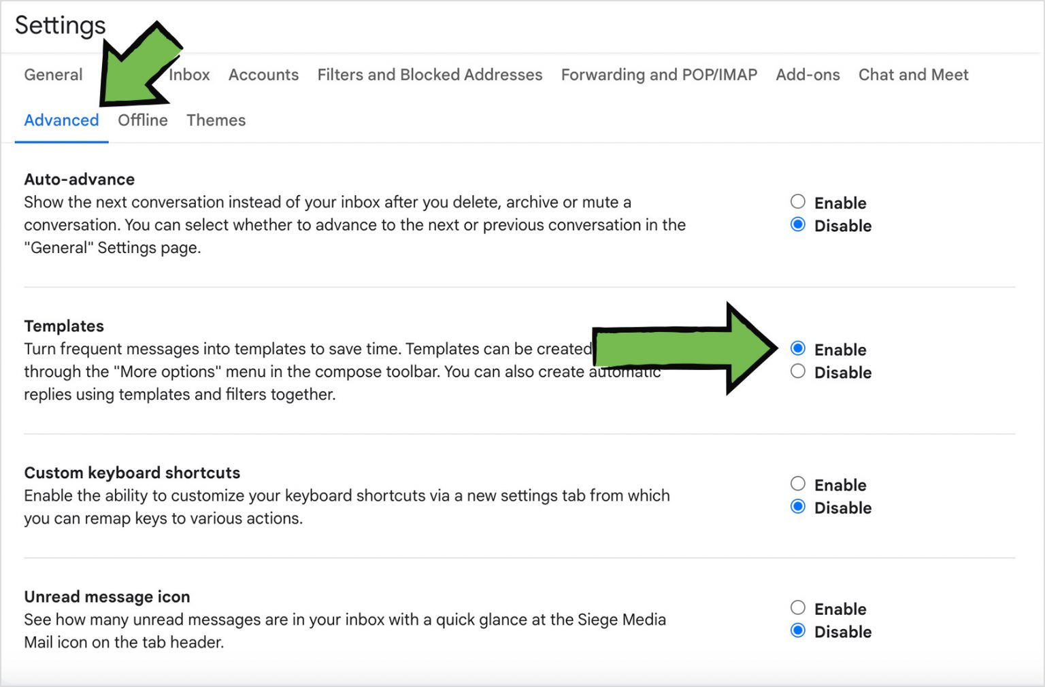The height and width of the screenshot is (687, 1045).
Task: Open the Inbox settings tab
Action: point(188,75)
